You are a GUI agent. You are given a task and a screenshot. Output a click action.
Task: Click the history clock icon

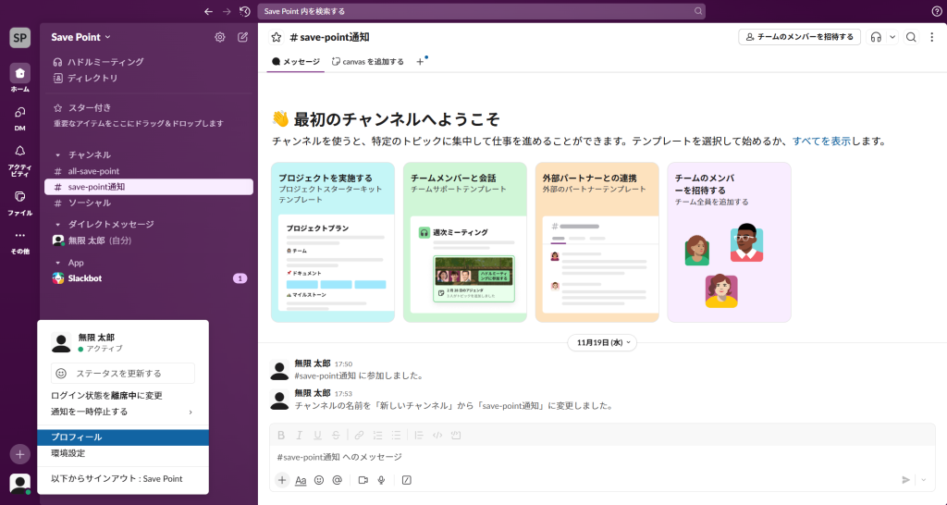[x=244, y=11]
